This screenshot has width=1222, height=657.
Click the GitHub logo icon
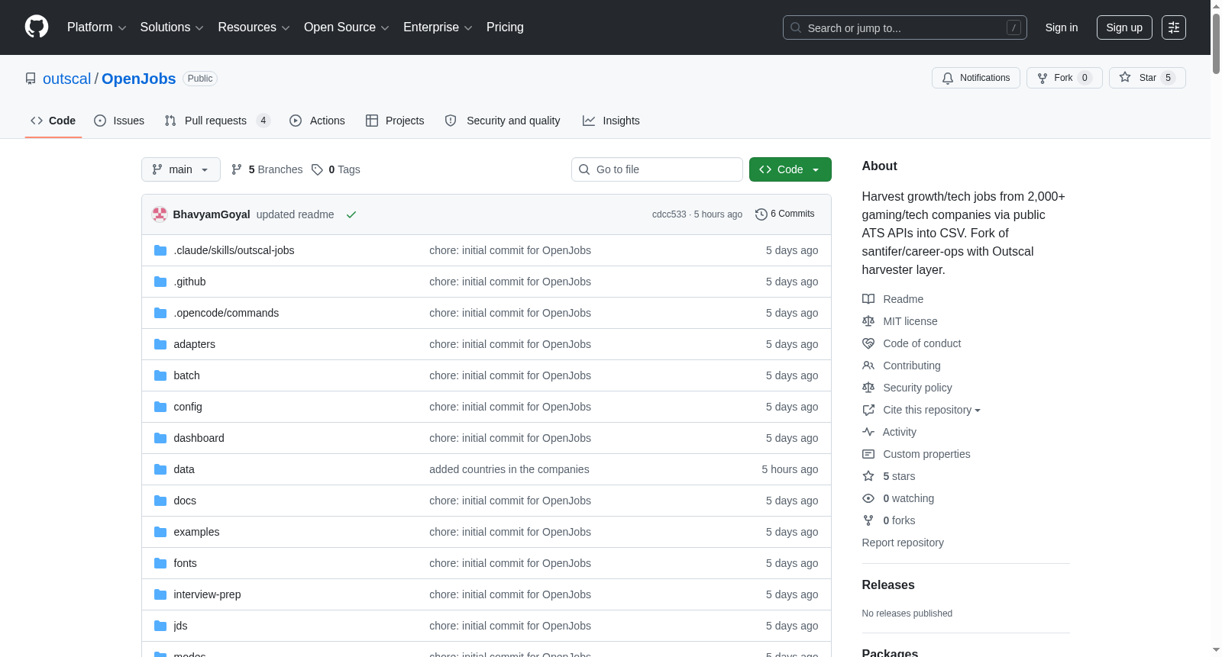(37, 27)
